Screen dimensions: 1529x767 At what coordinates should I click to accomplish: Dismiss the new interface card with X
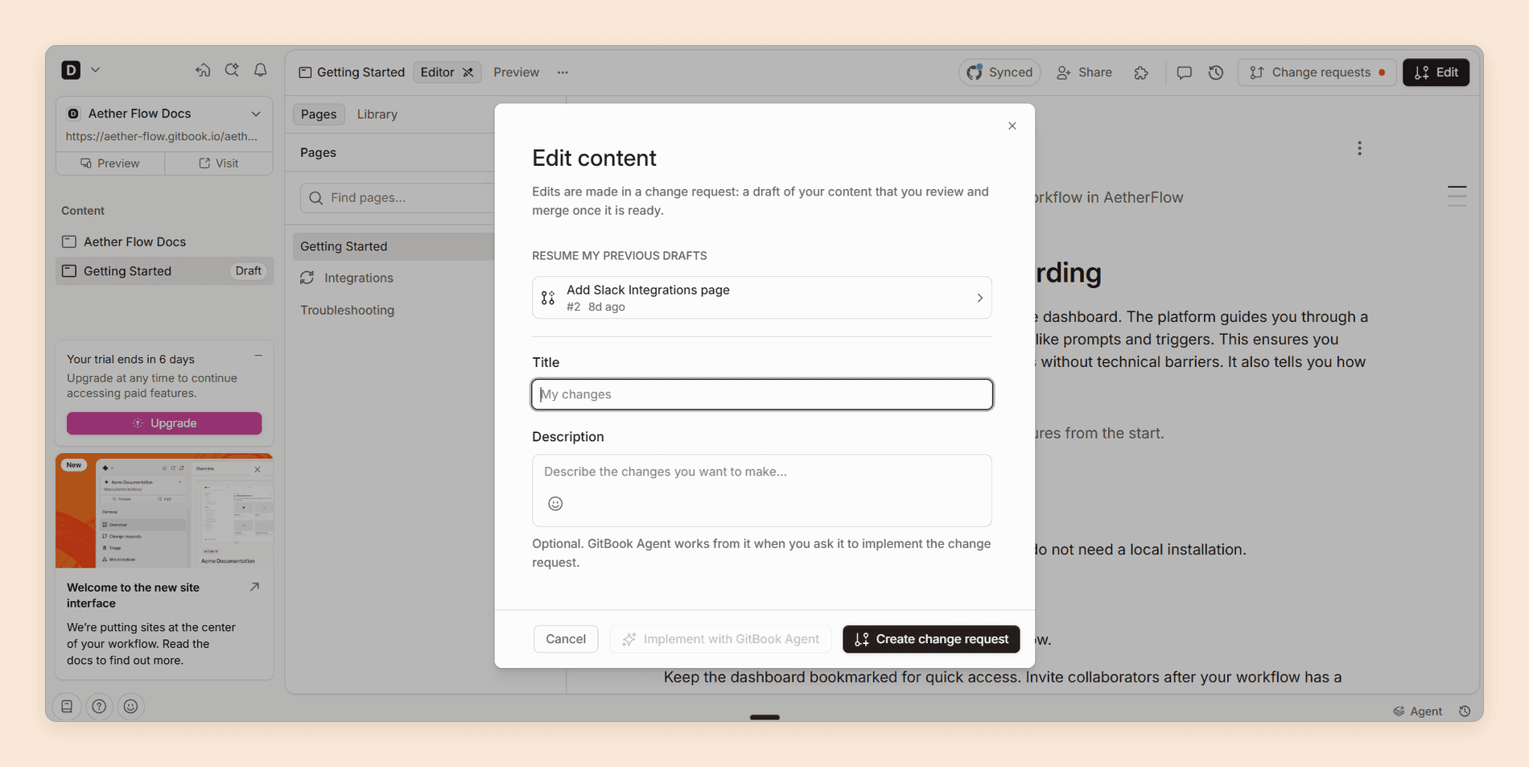258,469
